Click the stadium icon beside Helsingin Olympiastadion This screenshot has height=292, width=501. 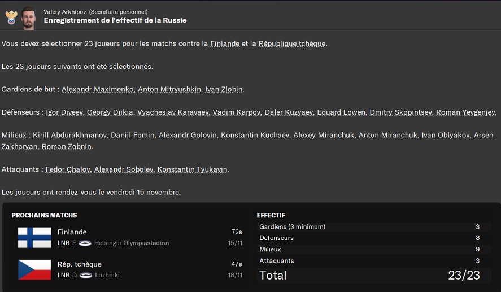[85, 243]
